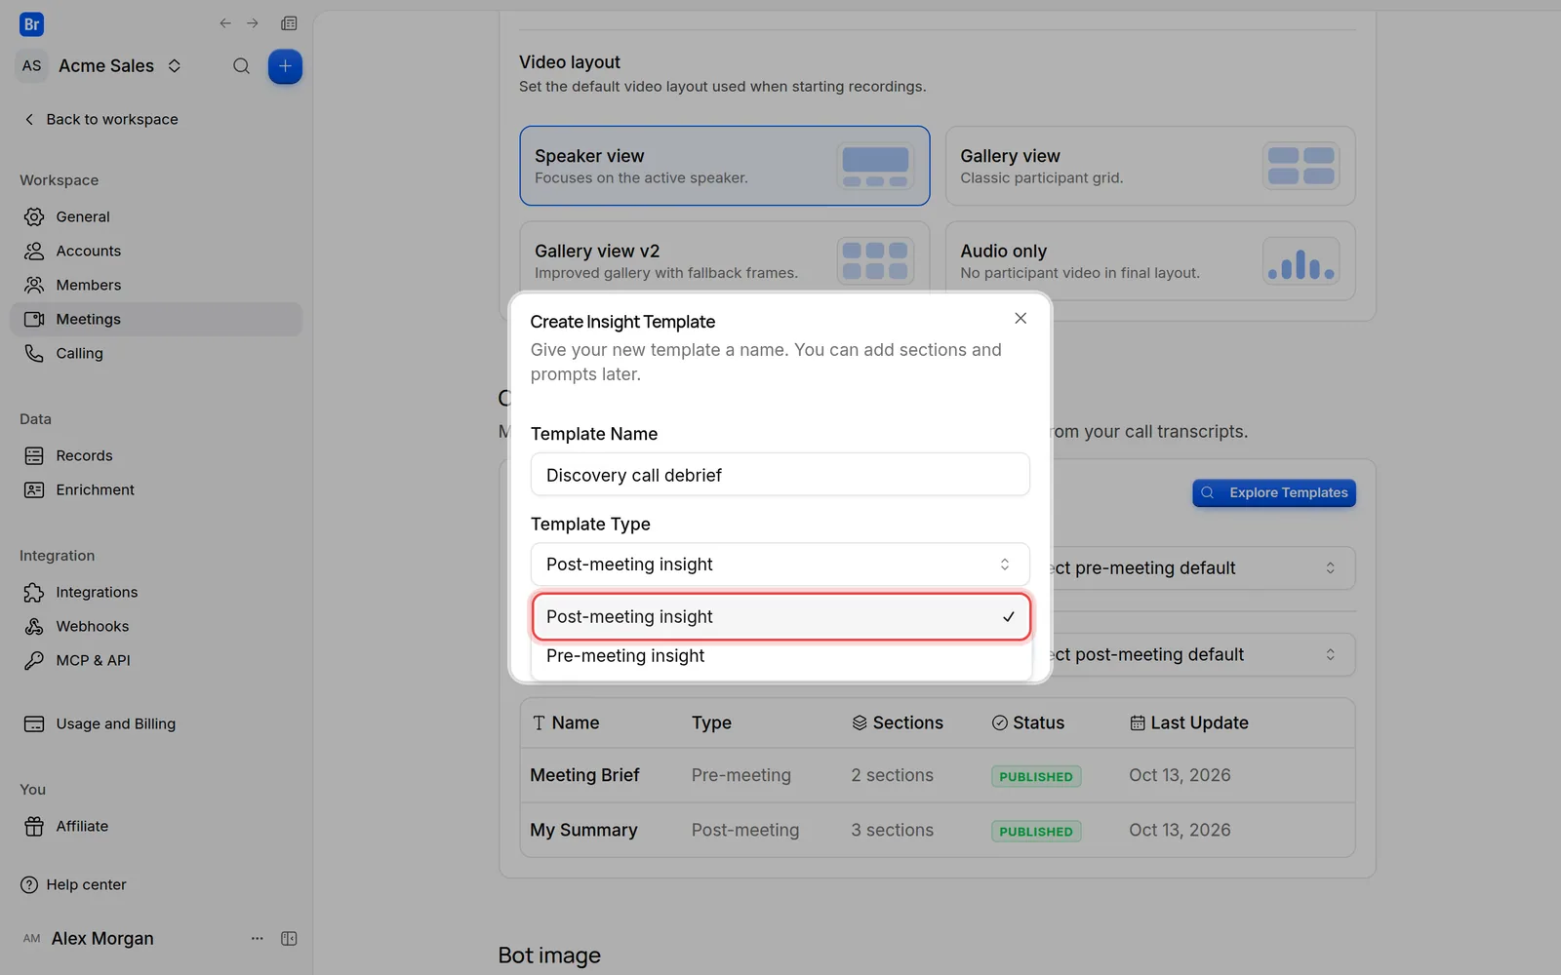1561x975 pixels.
Task: Open Alex Morgan's more options dots
Action: point(258,938)
